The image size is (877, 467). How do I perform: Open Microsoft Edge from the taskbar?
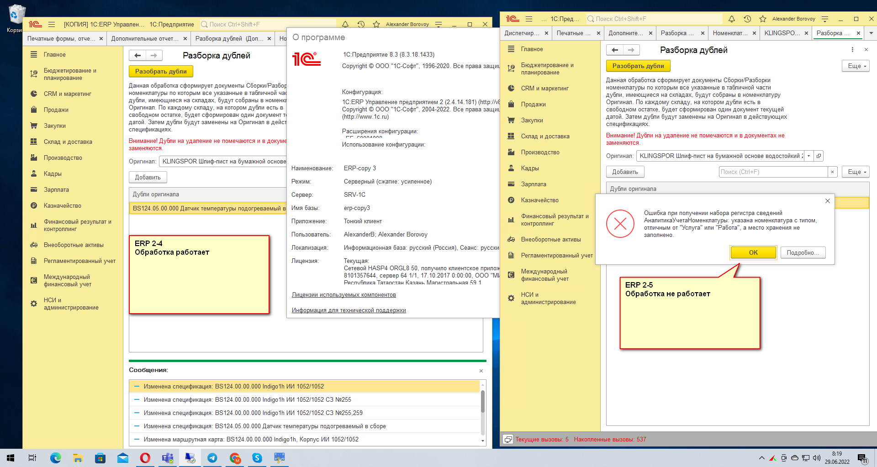click(55, 458)
